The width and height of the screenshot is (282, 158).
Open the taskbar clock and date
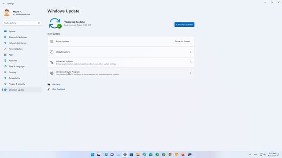click(x=272, y=154)
